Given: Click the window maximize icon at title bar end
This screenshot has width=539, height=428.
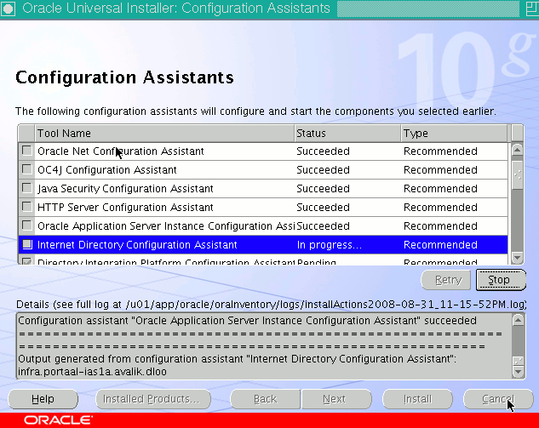Looking at the screenshot, I should 532,9.
